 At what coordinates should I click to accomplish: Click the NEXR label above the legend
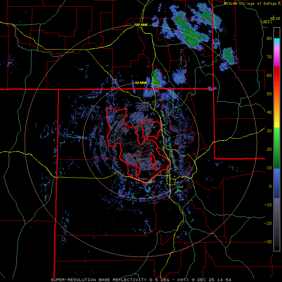(x=275, y=19)
